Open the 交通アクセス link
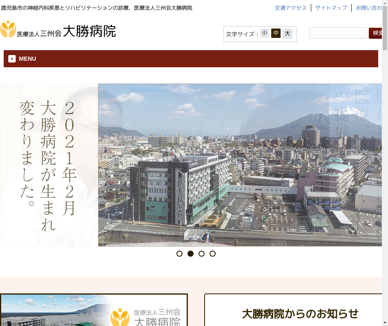Screen dimensions: 388x326 [x=290, y=8]
